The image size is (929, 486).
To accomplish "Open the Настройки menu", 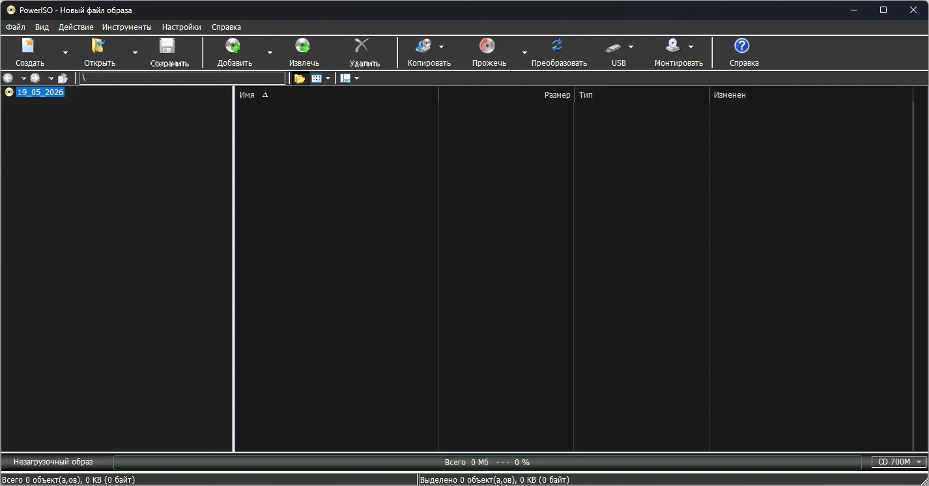I will click(182, 27).
